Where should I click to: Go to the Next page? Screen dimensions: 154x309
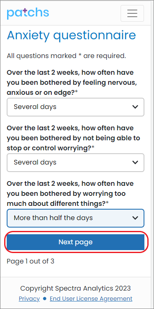tap(76, 242)
